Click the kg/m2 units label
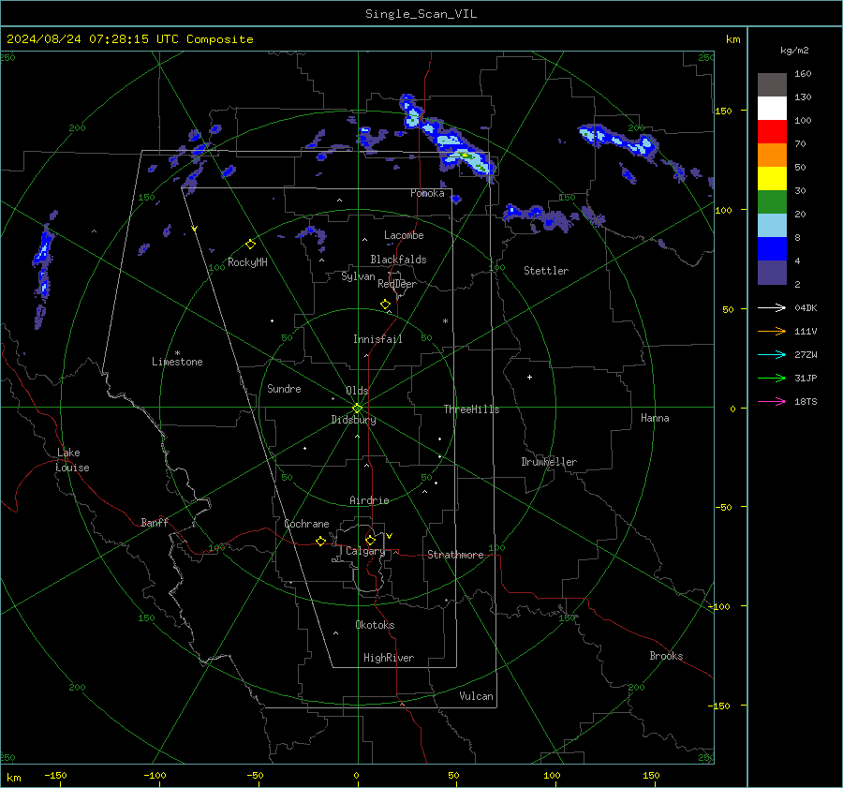 point(794,50)
